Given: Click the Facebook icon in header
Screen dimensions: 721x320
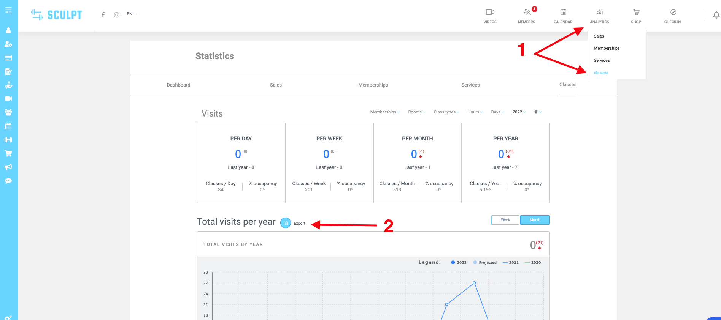Looking at the screenshot, I should pyautogui.click(x=103, y=15).
